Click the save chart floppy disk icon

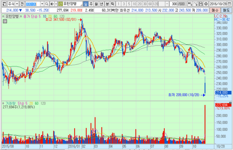pyautogui.click(x=201, y=4)
